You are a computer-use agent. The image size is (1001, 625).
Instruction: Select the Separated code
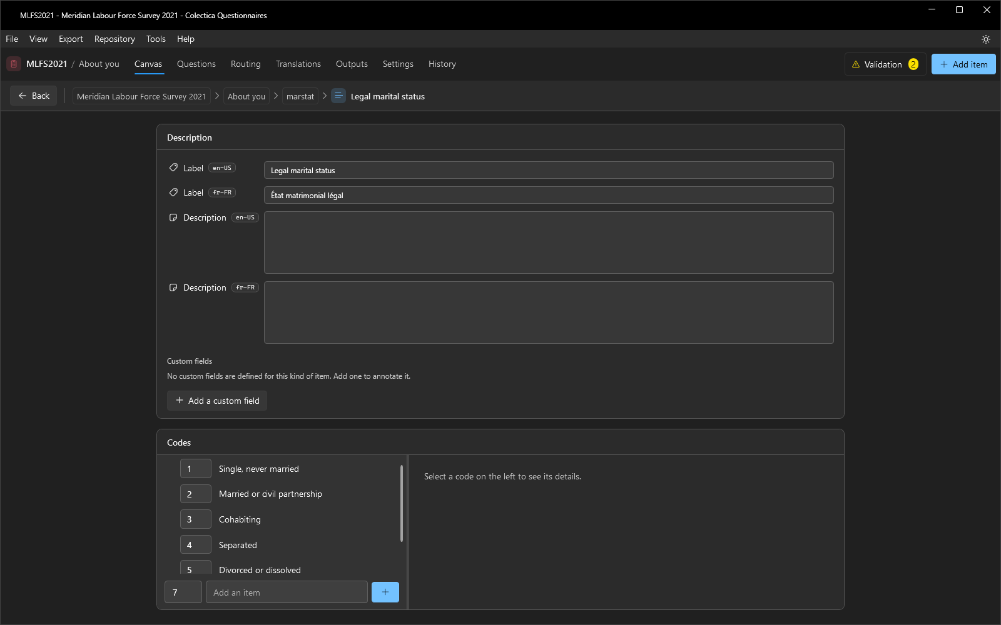click(238, 545)
